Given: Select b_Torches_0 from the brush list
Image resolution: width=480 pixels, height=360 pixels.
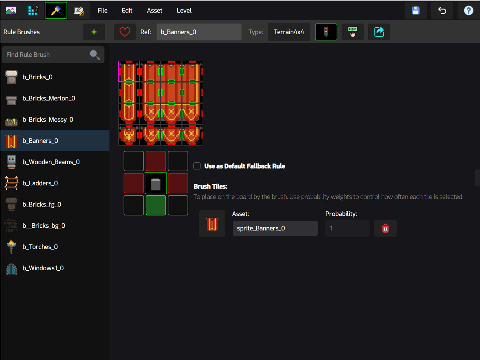Looking at the screenshot, I should 40,247.
